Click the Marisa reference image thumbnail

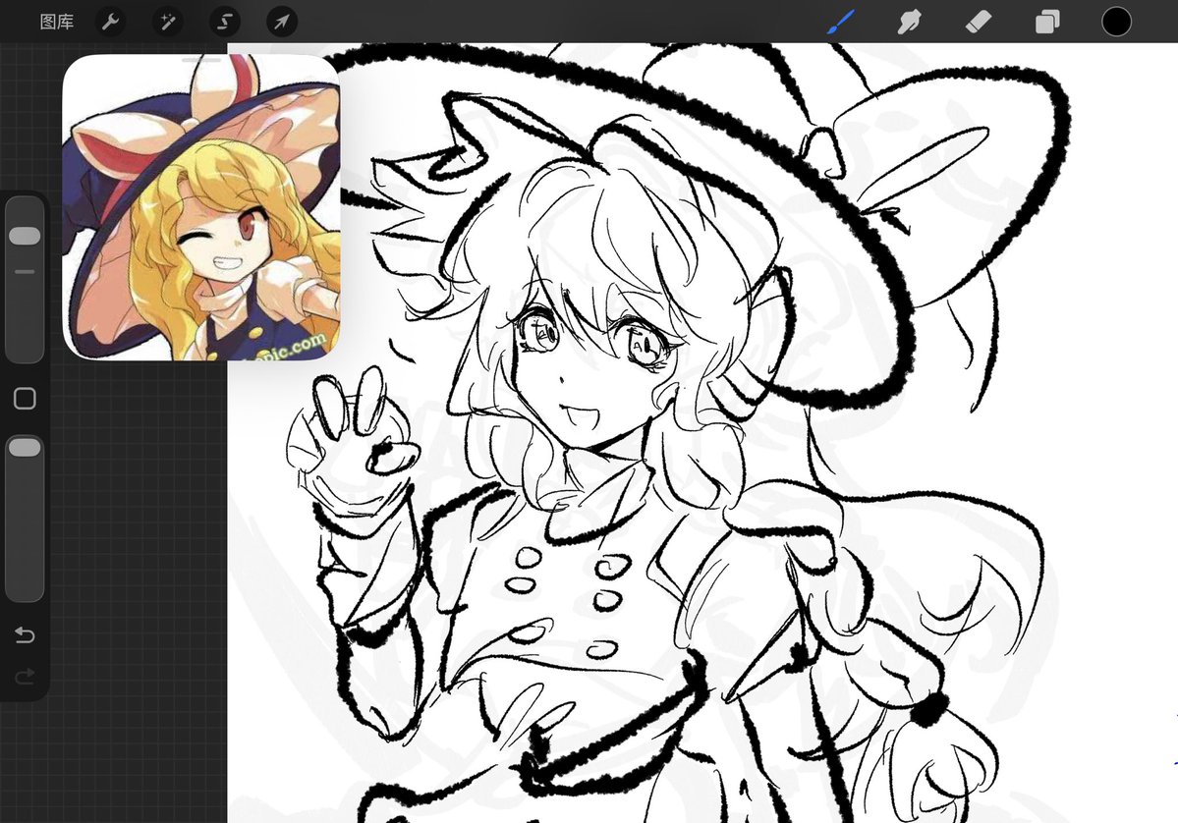[x=201, y=207]
